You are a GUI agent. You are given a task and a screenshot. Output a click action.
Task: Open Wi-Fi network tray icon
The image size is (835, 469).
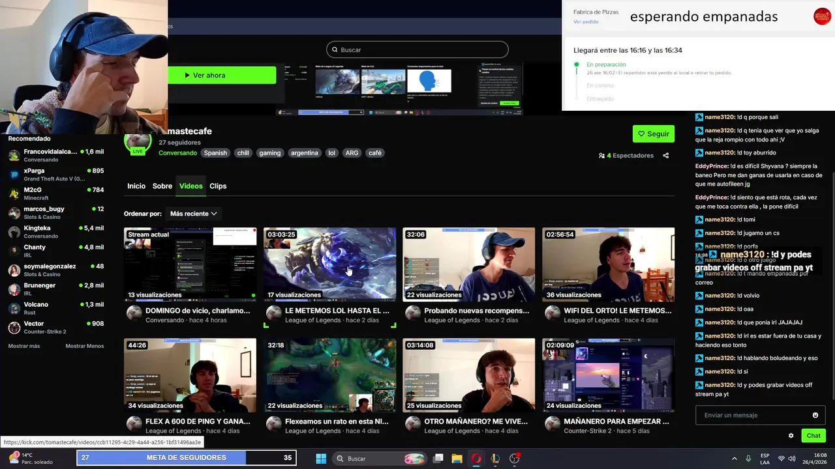[x=781, y=459]
